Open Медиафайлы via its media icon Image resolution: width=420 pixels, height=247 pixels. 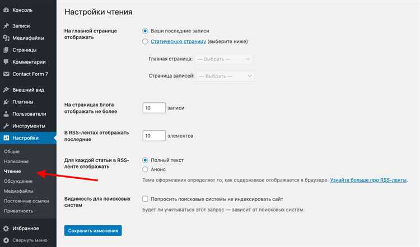pos(6,38)
